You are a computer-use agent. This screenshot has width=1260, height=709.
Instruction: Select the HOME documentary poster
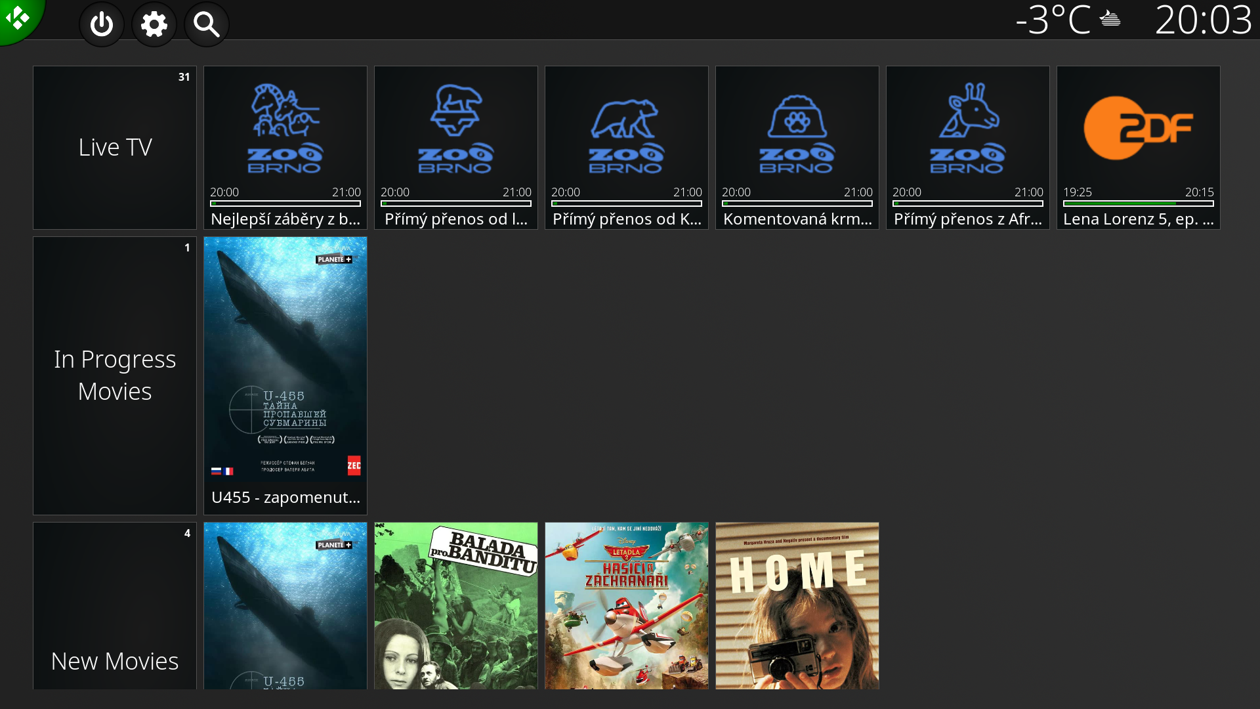click(797, 605)
